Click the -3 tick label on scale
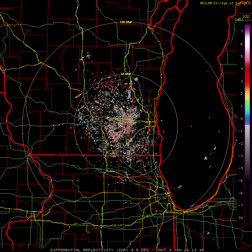This screenshot has height=252, width=252. coord(241,156)
